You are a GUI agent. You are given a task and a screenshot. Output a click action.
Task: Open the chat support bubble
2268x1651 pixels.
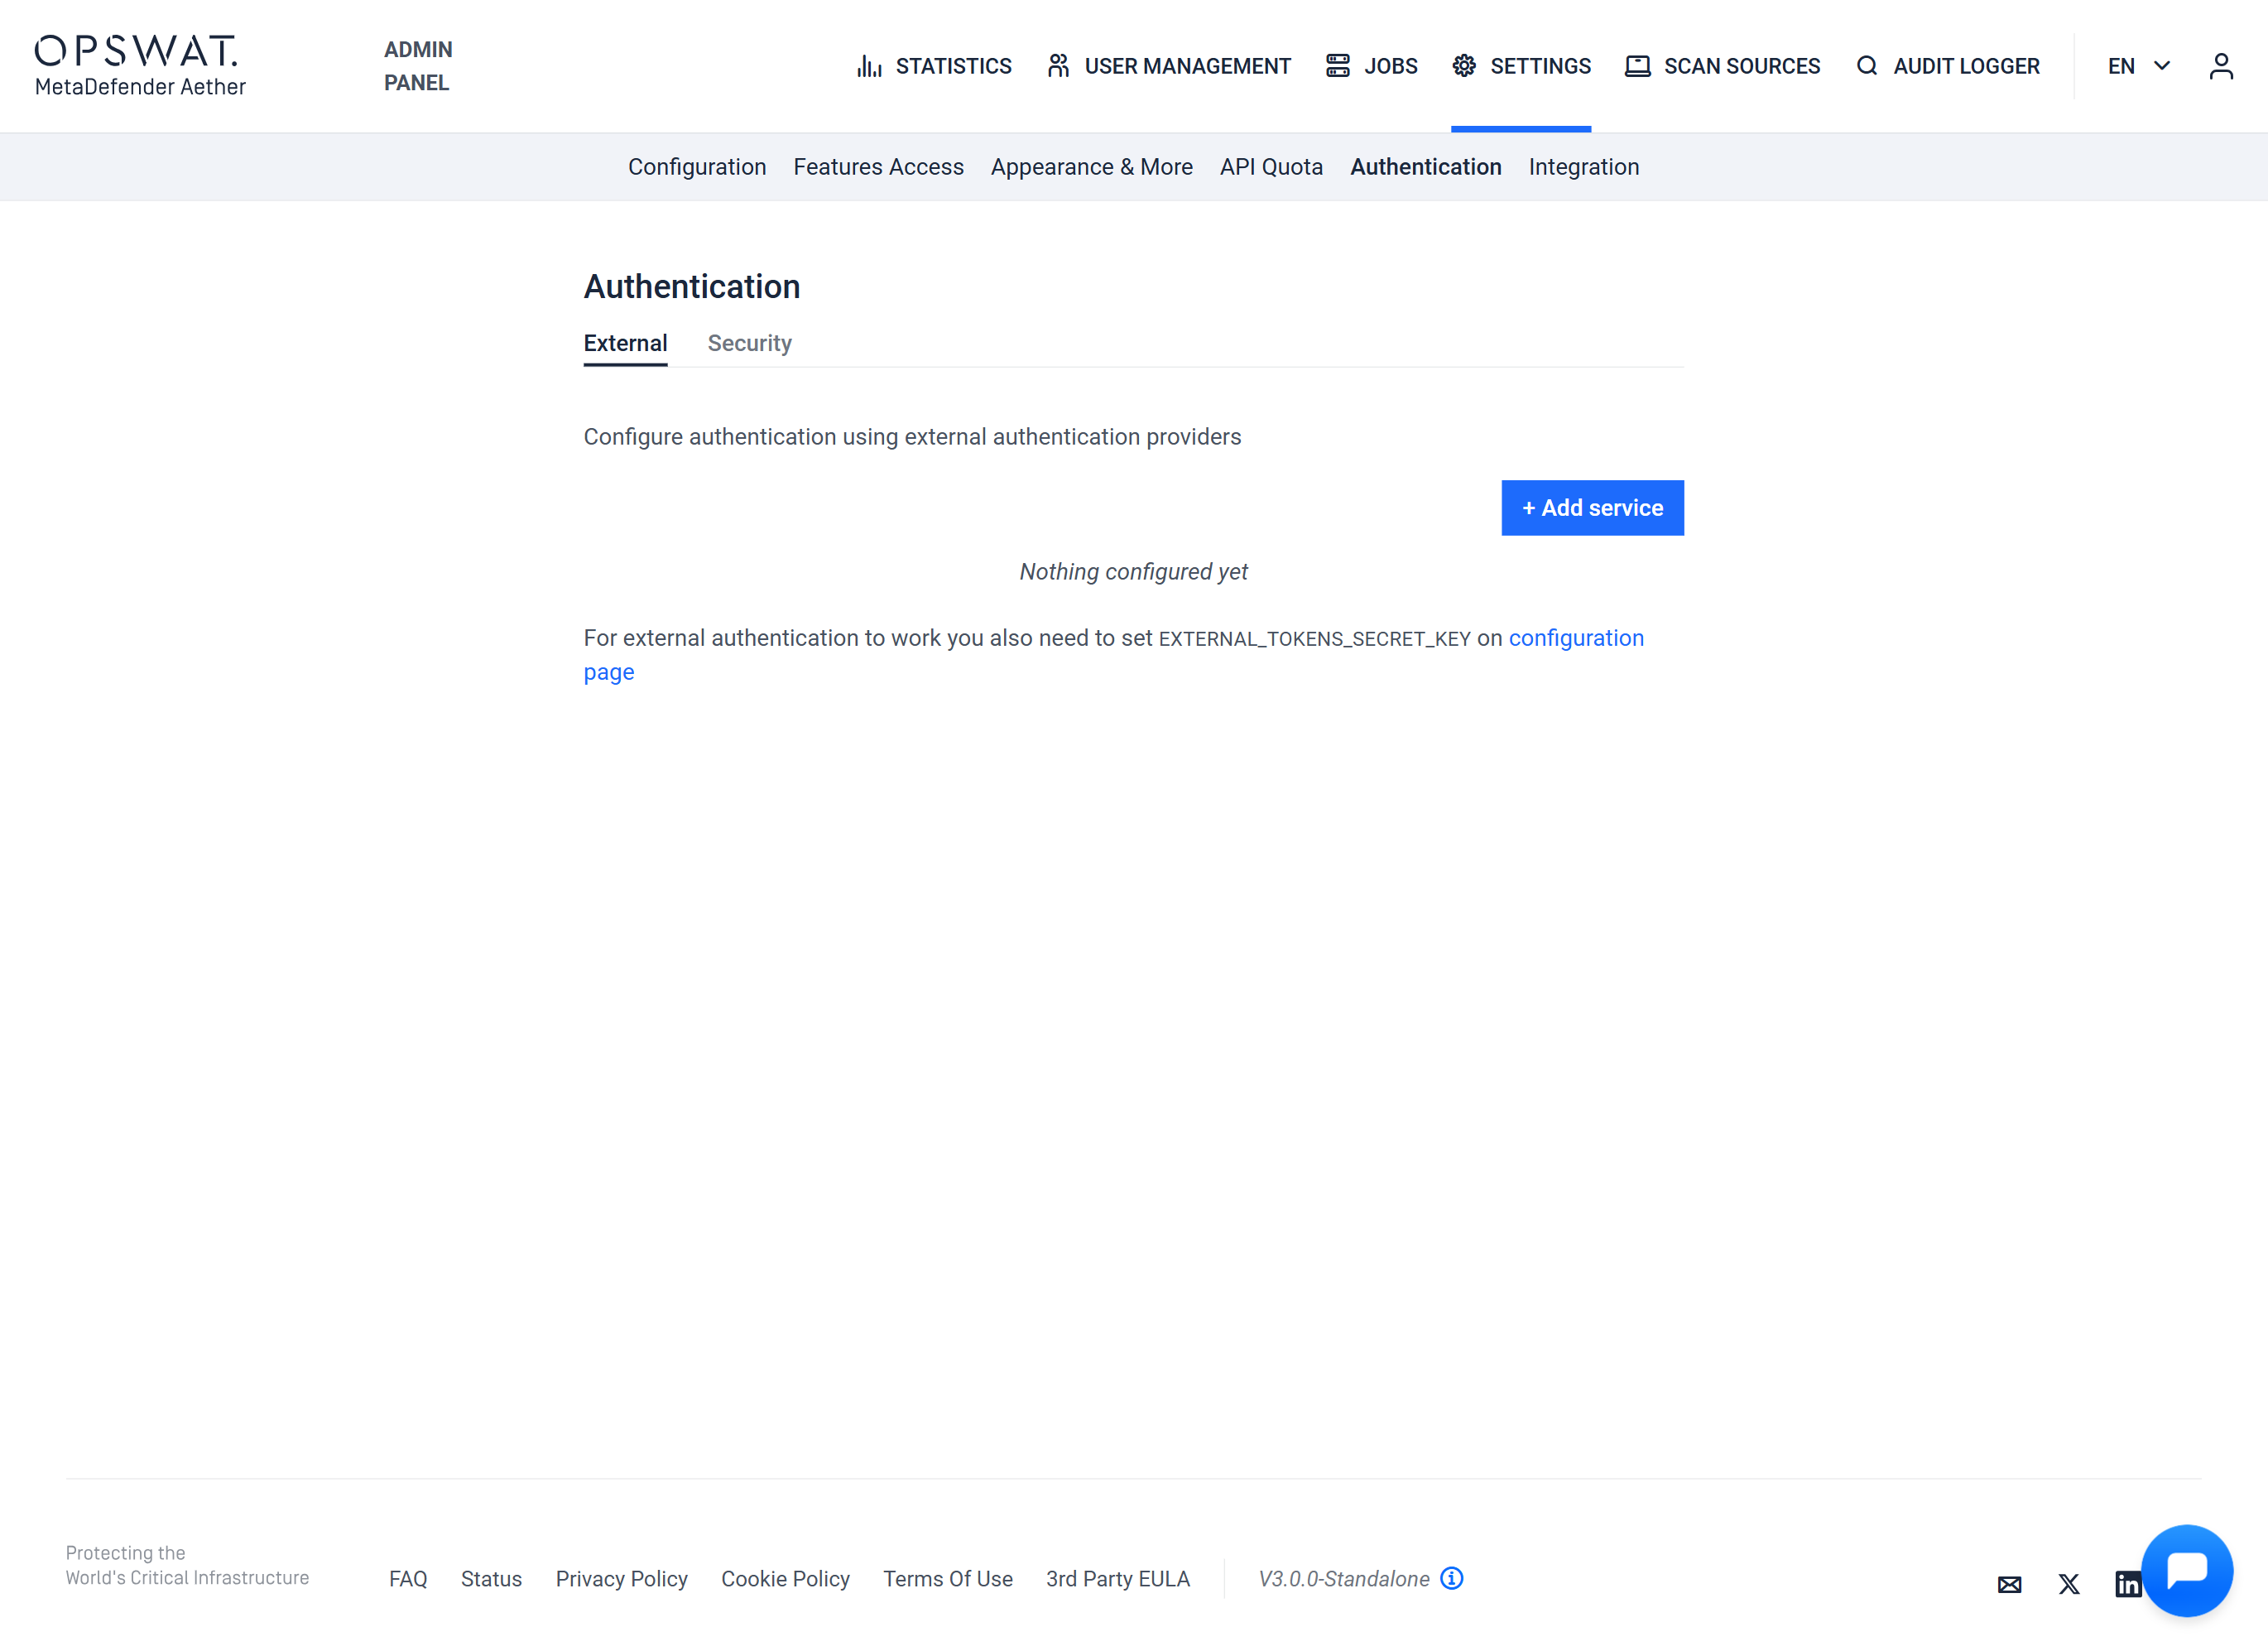coord(2186,1569)
